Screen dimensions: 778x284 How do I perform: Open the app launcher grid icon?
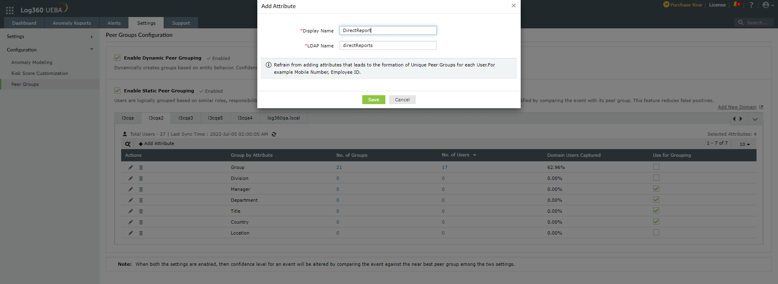(x=10, y=10)
